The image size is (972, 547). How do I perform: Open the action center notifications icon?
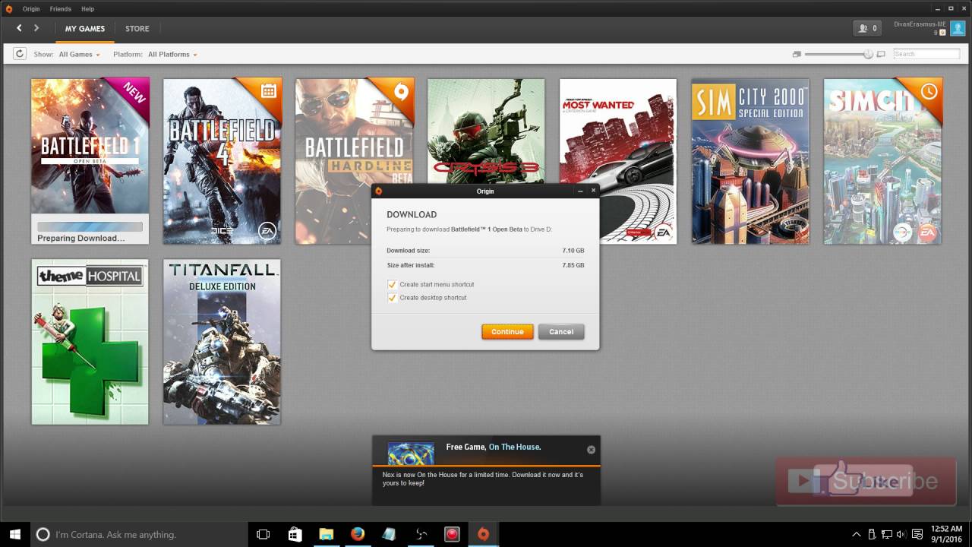[x=917, y=534]
